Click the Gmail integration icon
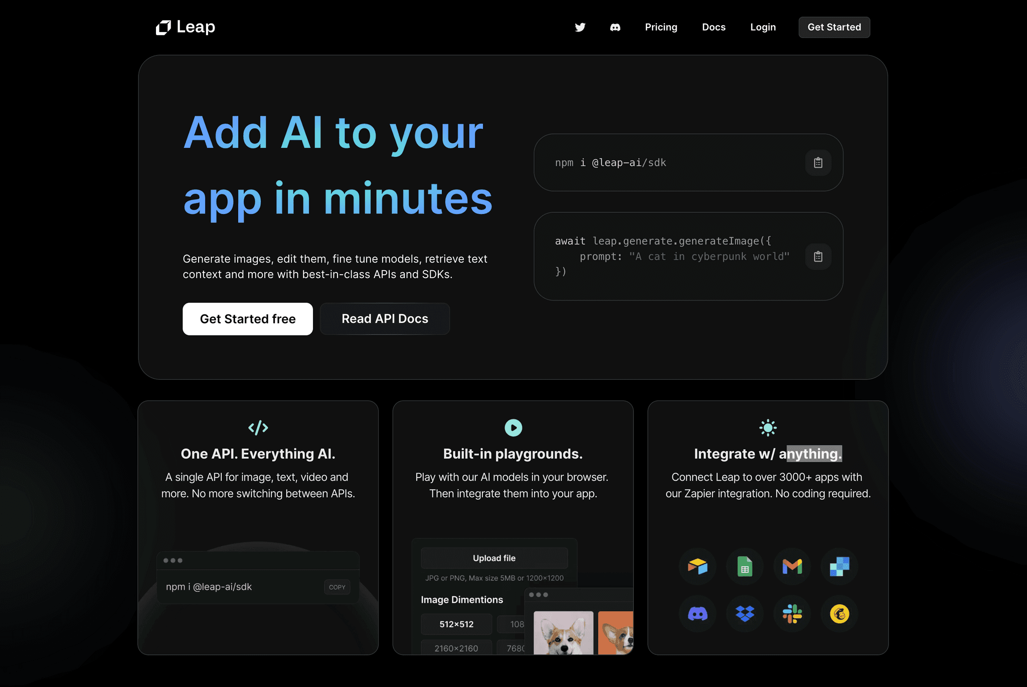The height and width of the screenshot is (687, 1027). (791, 567)
